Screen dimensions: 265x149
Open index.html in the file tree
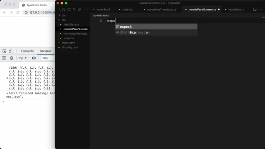(x=68, y=43)
